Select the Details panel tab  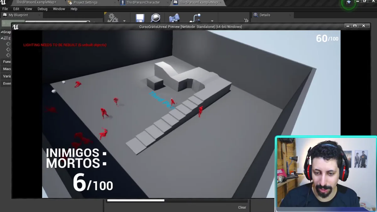265,15
